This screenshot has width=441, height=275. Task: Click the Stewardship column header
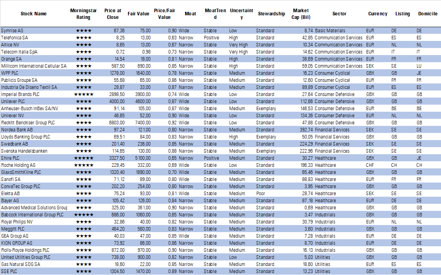click(x=271, y=14)
